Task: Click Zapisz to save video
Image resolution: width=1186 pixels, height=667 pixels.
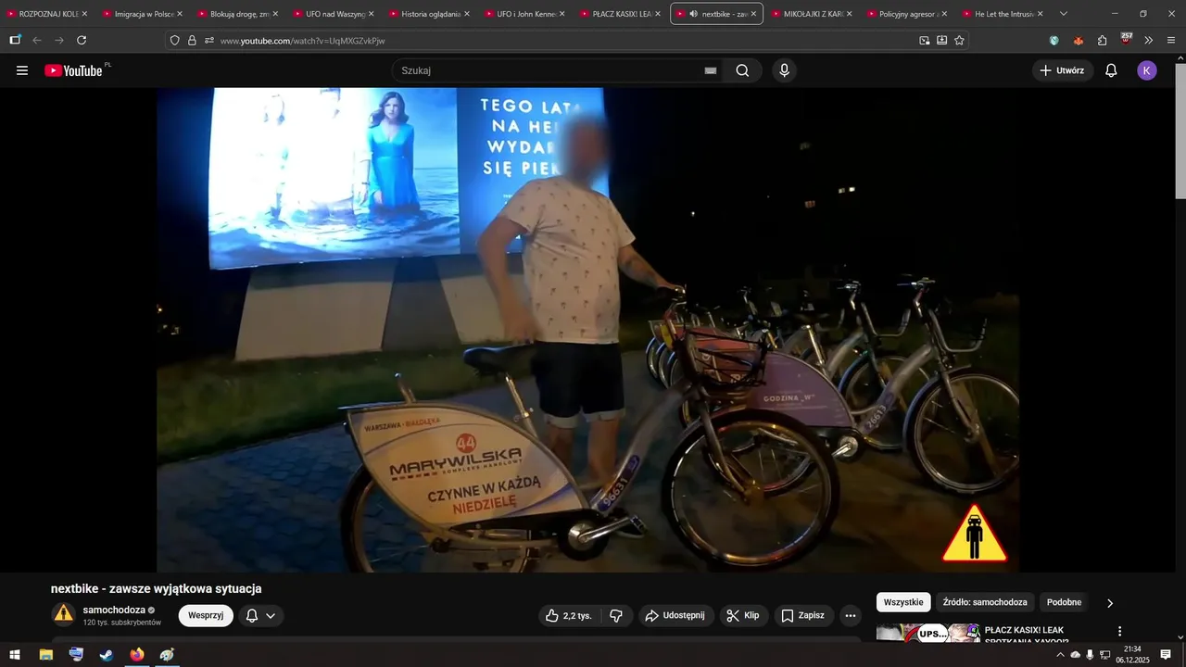Action: (802, 615)
